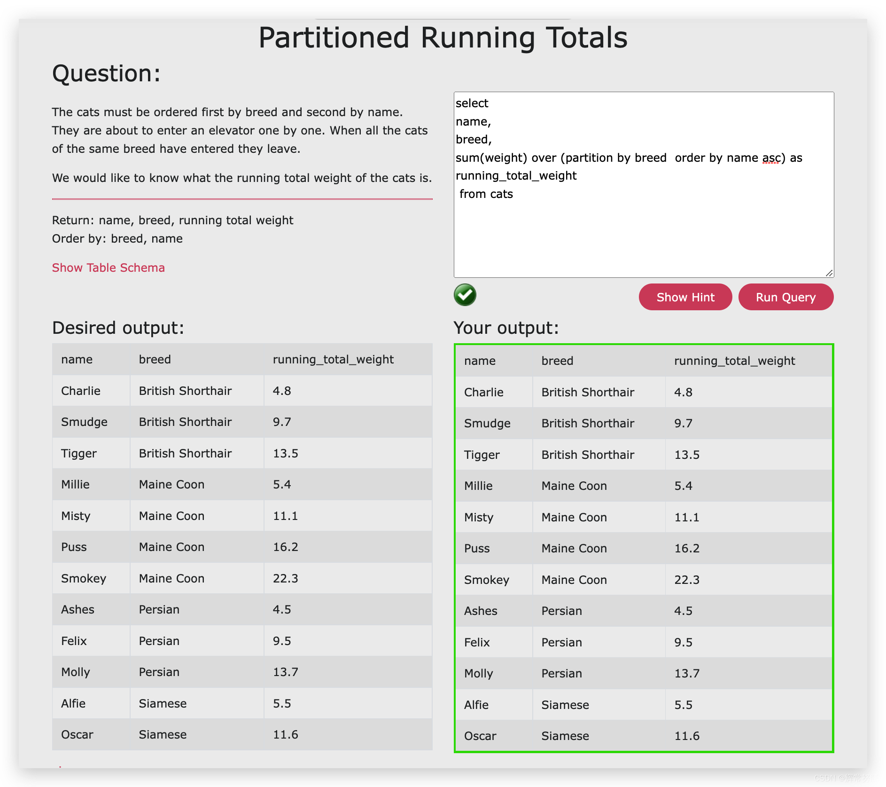Click Millie in Your output table
The image size is (886, 787).
pos(478,486)
